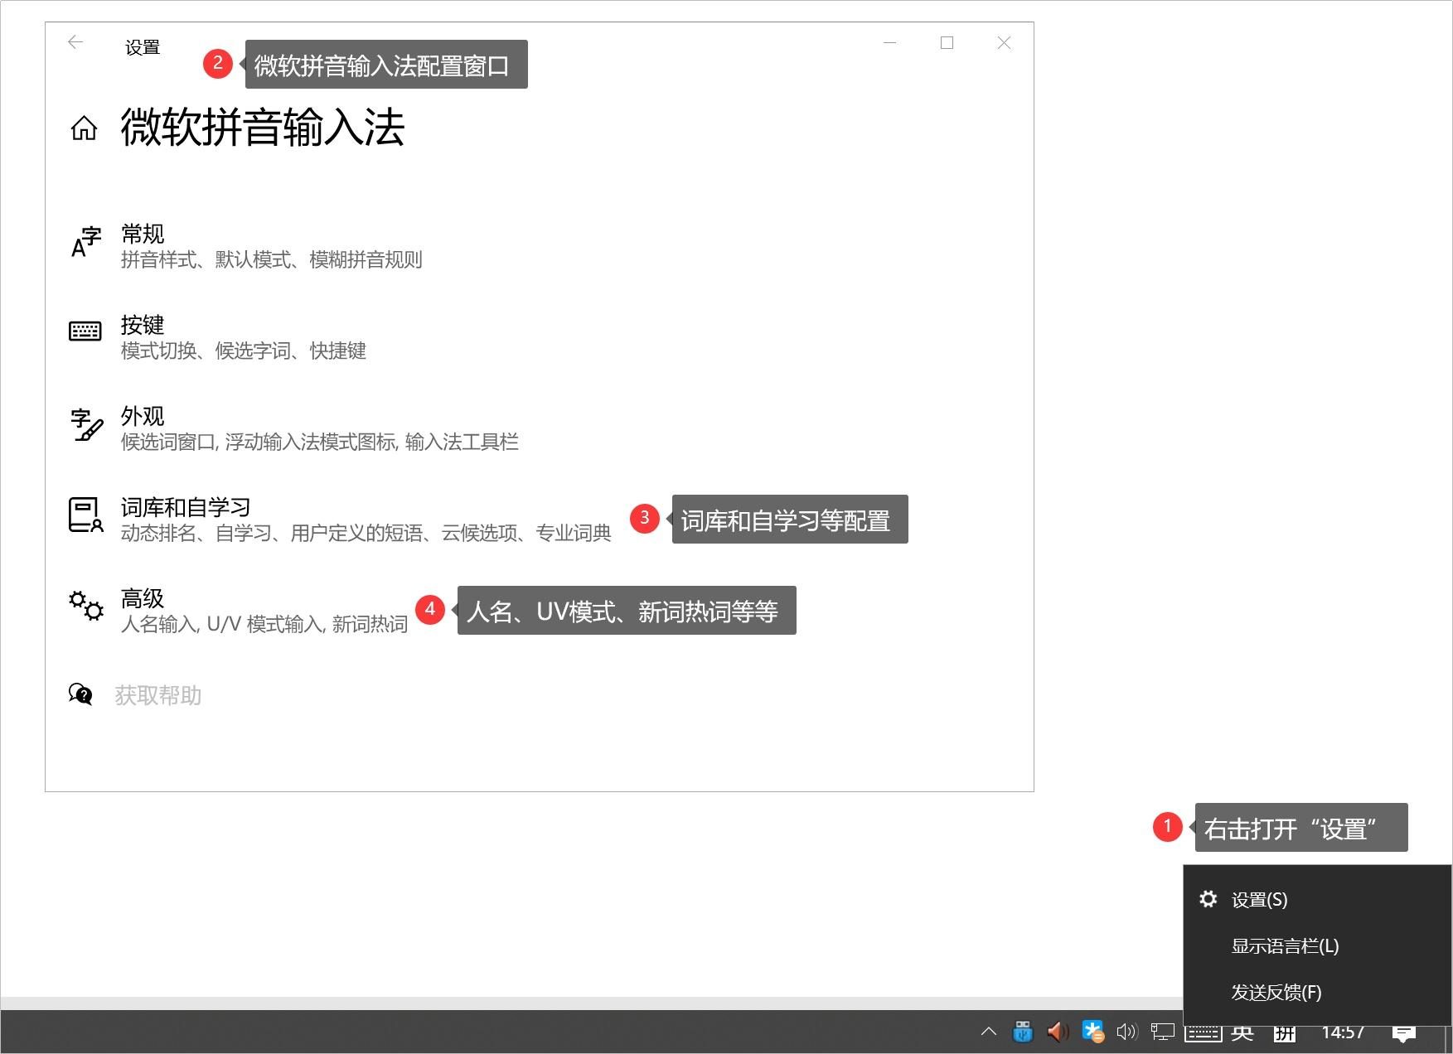The width and height of the screenshot is (1453, 1054).
Task: Click the dictionary icon for 词库和自学习
Action: (x=86, y=515)
